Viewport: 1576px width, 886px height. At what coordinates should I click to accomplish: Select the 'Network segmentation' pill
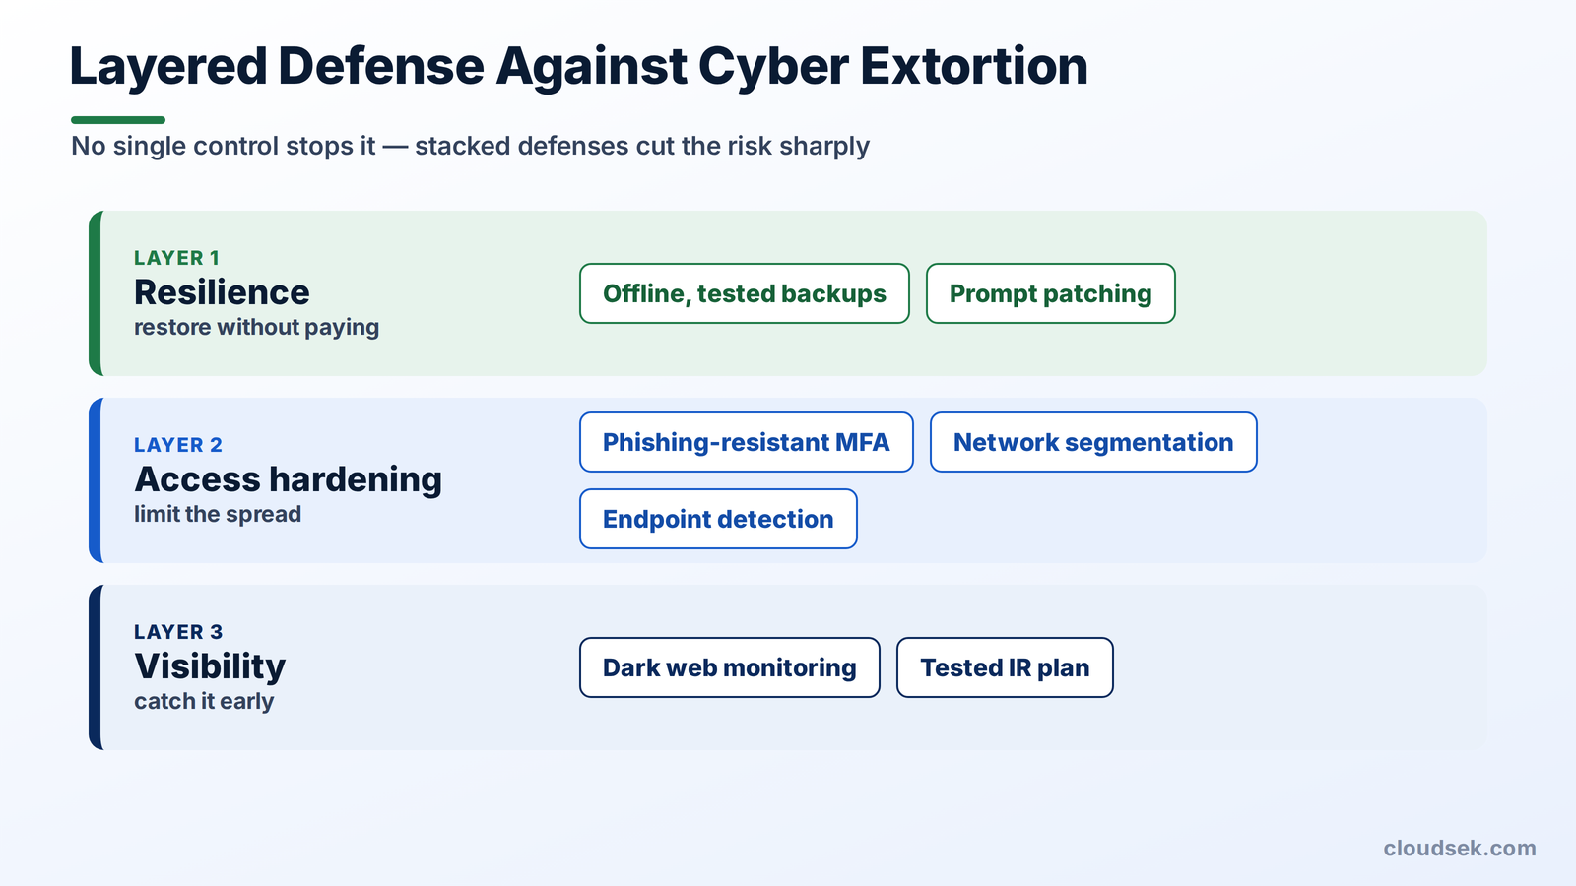pyautogui.click(x=1093, y=442)
